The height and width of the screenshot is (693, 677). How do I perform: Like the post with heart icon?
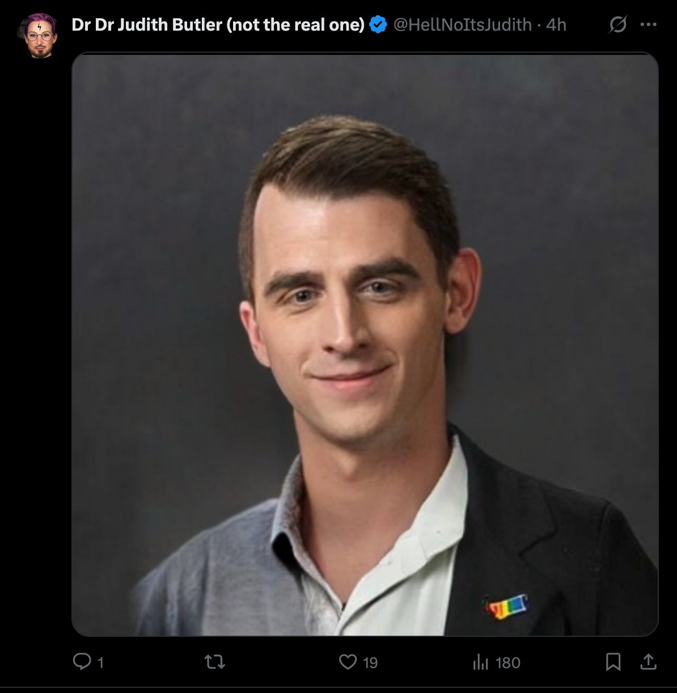(x=348, y=662)
